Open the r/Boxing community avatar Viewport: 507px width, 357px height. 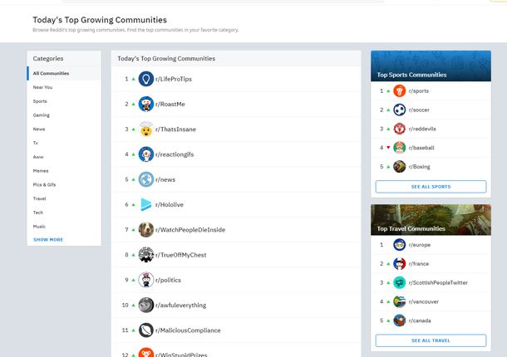click(399, 167)
